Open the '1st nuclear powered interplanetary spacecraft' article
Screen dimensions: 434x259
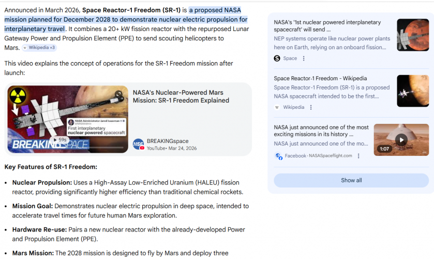pyautogui.click(x=327, y=26)
